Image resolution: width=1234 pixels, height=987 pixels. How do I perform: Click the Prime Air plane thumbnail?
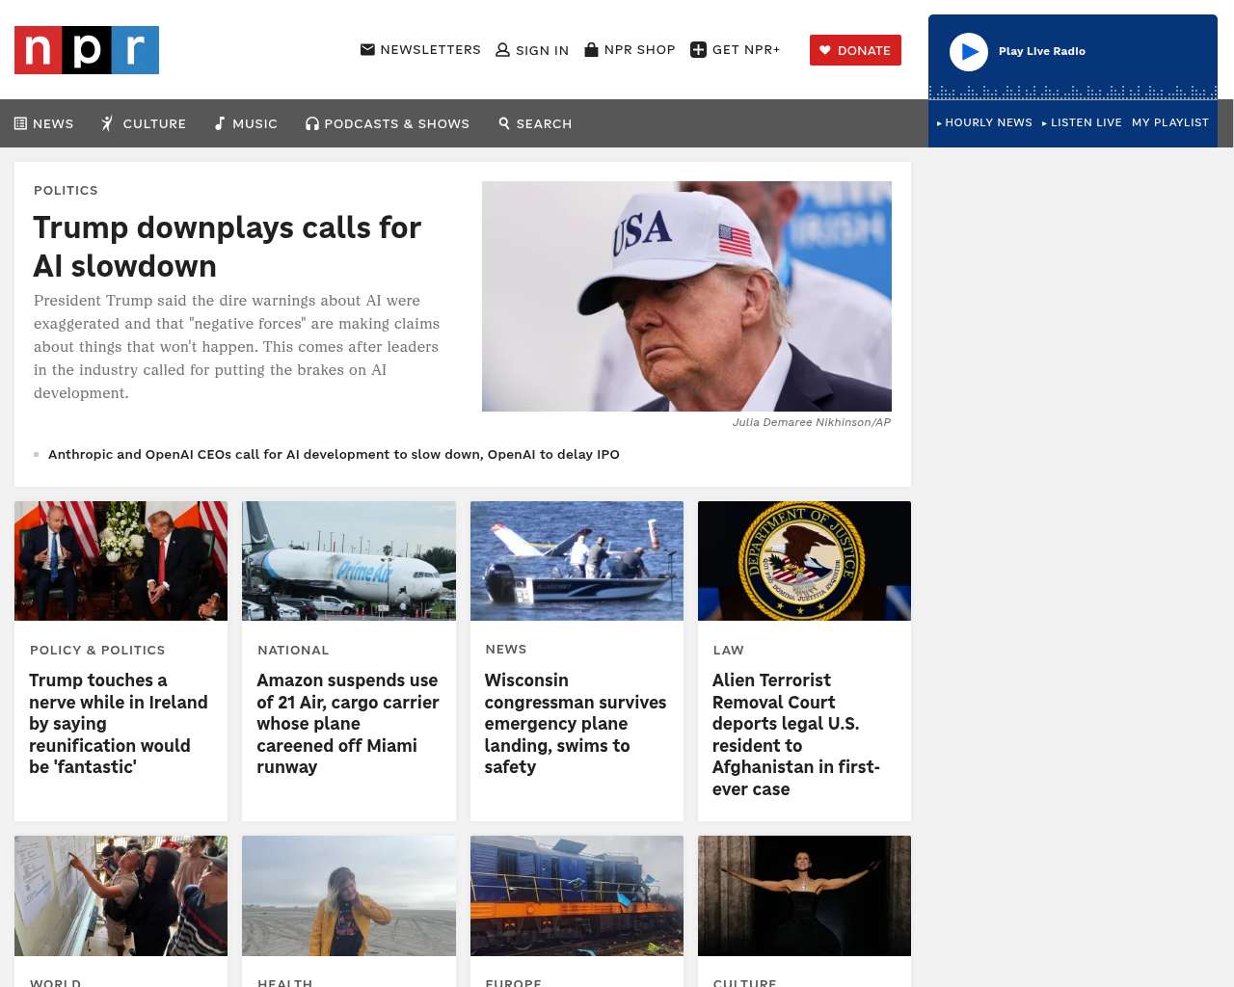tap(349, 561)
